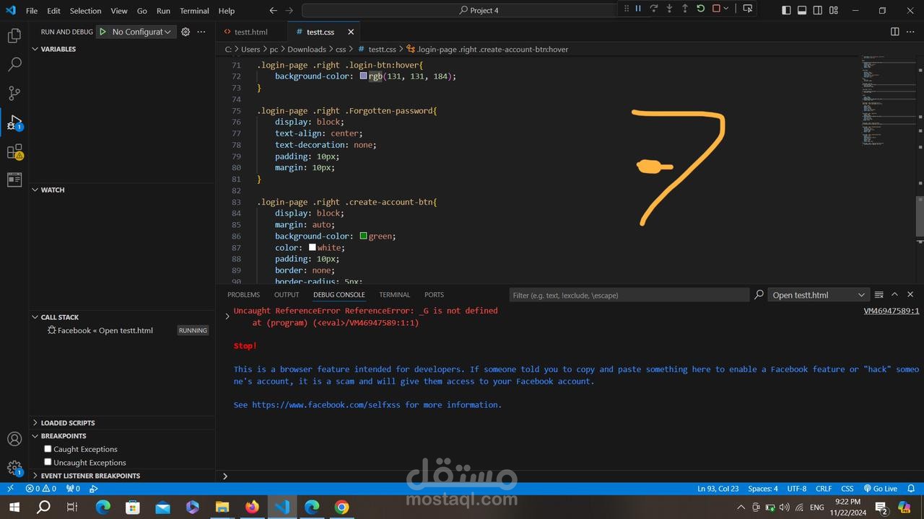Open the Edit menu
Viewport: 924px width, 519px height.
[54, 11]
